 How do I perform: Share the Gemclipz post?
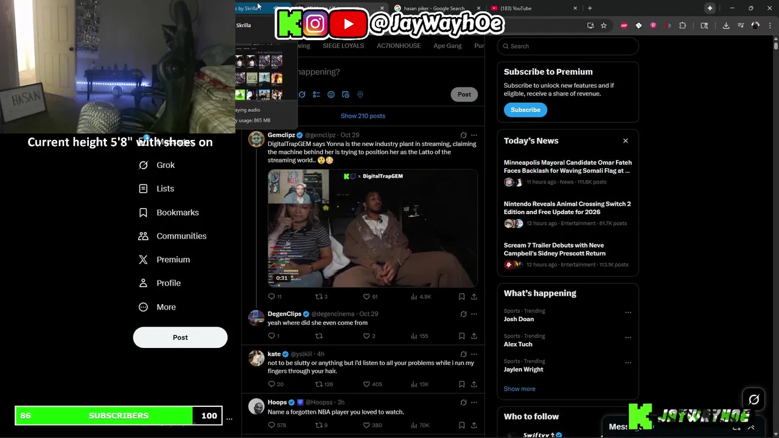pyautogui.click(x=474, y=296)
